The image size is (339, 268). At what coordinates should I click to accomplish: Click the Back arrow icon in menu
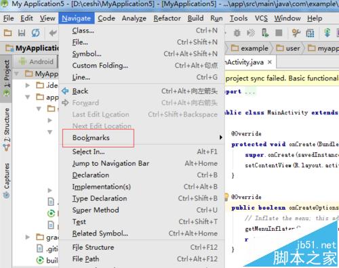click(x=65, y=91)
